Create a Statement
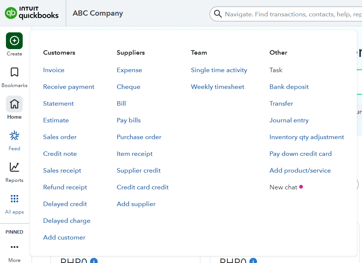Image resolution: width=362 pixels, height=263 pixels. pyautogui.click(x=58, y=103)
